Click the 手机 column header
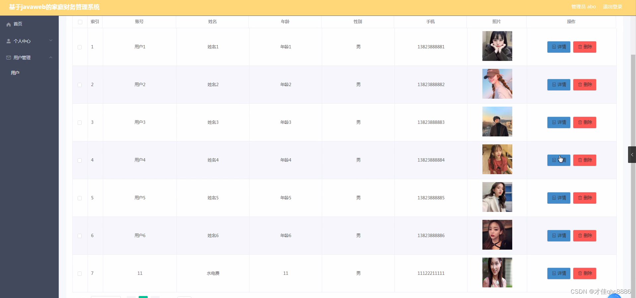Image resolution: width=636 pixels, height=298 pixels. point(430,22)
